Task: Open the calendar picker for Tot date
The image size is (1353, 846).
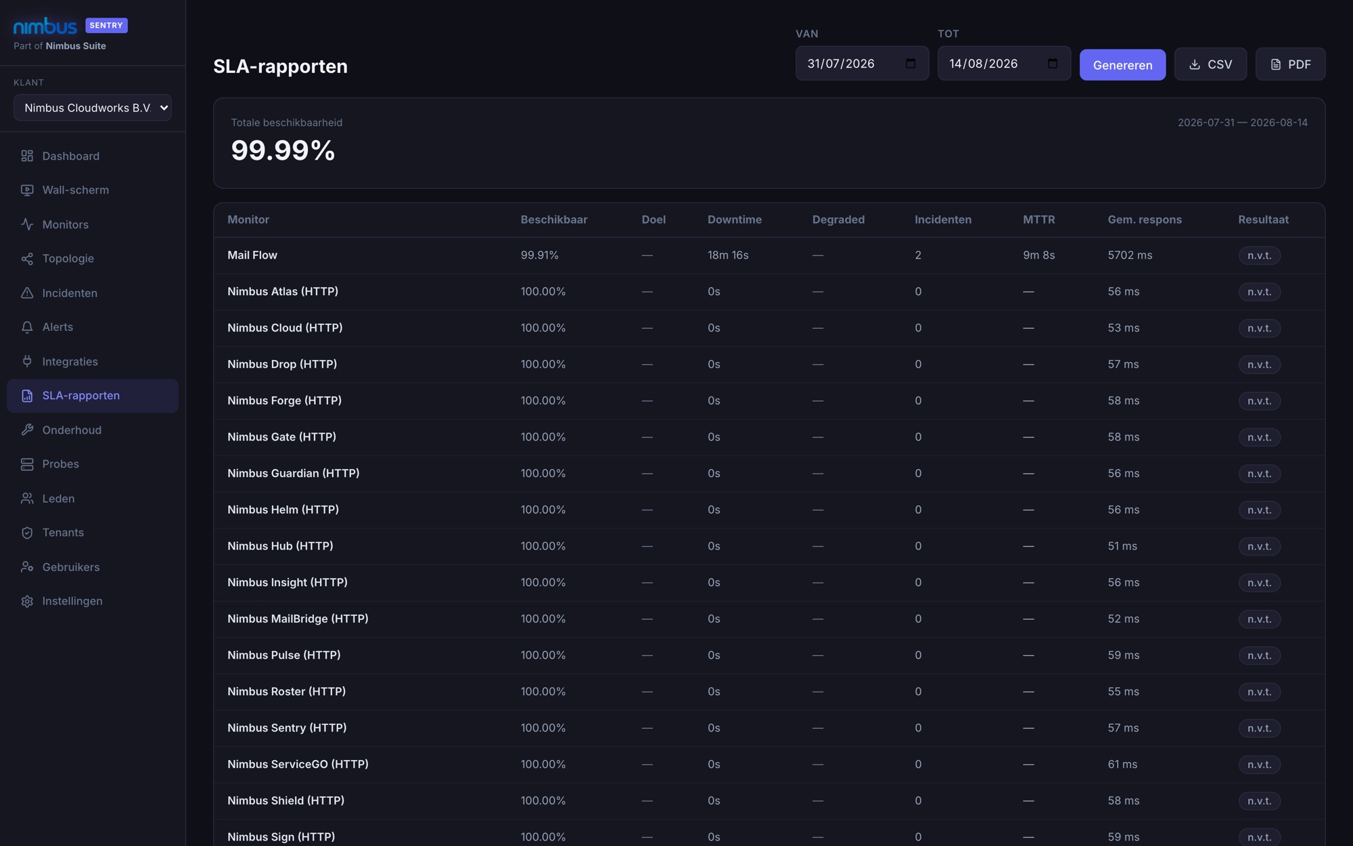Action: click(x=1053, y=64)
